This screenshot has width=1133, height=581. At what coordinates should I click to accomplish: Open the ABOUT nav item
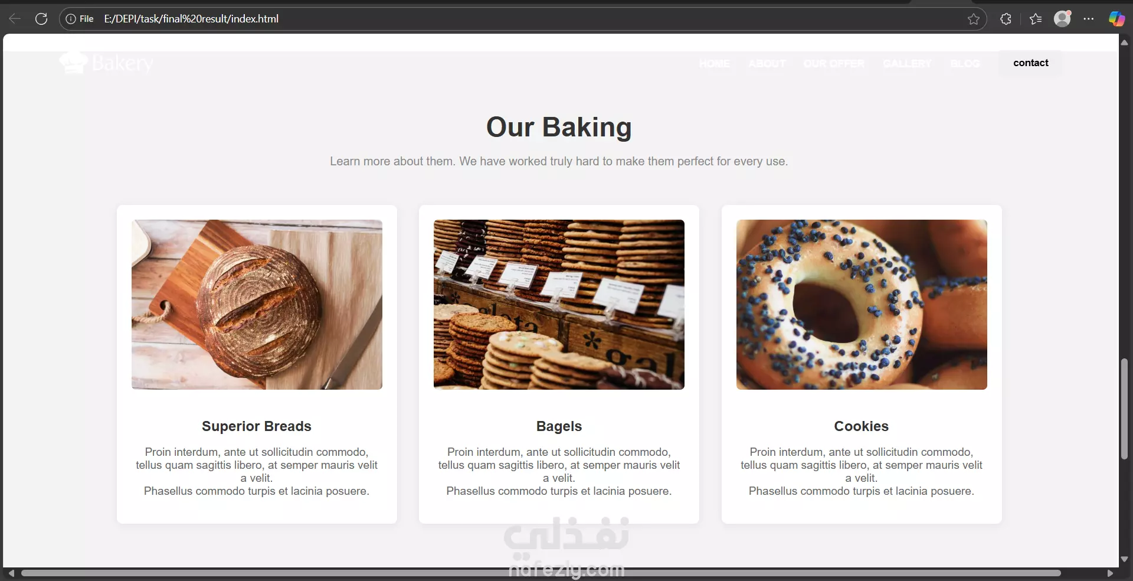767,63
